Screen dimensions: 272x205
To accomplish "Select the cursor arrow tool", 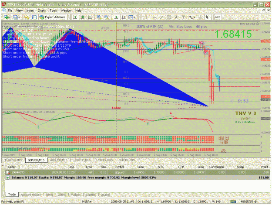I will (x=207, y=17).
